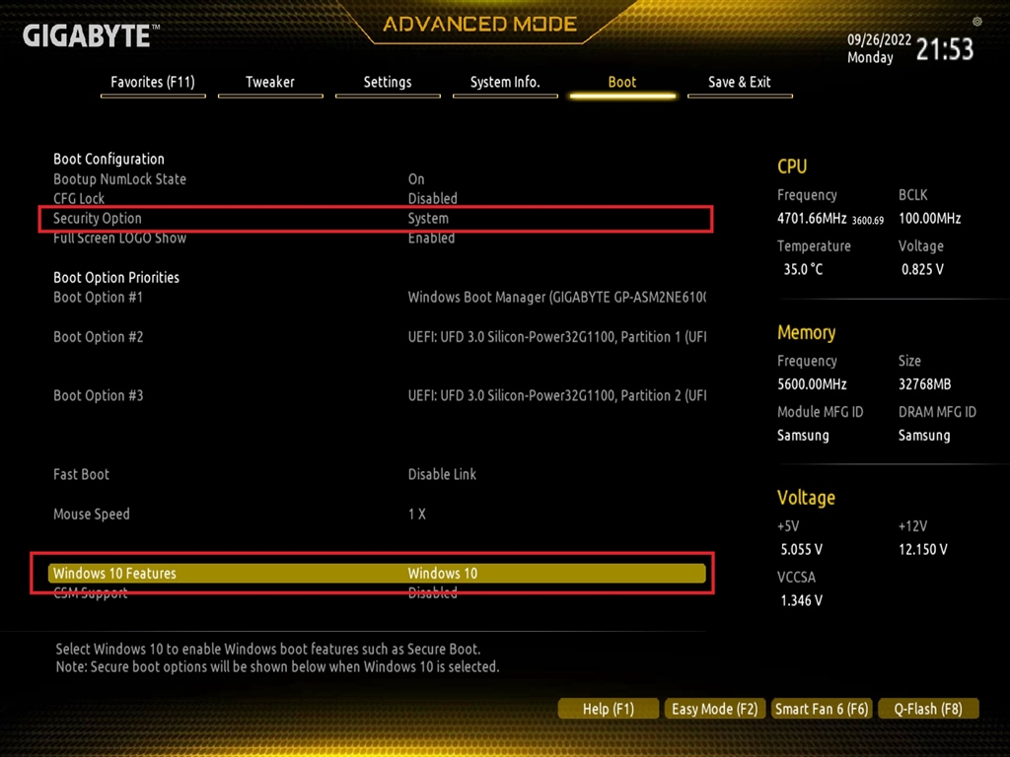Open Boot Option #2 Partition 1 value
The width and height of the screenshot is (1010, 757).
point(556,337)
